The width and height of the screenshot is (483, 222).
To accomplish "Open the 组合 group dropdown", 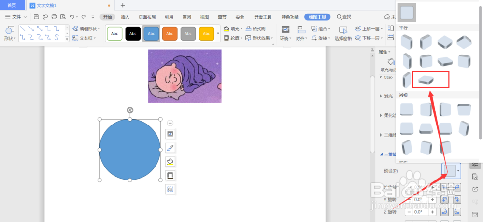I will point(321,28).
